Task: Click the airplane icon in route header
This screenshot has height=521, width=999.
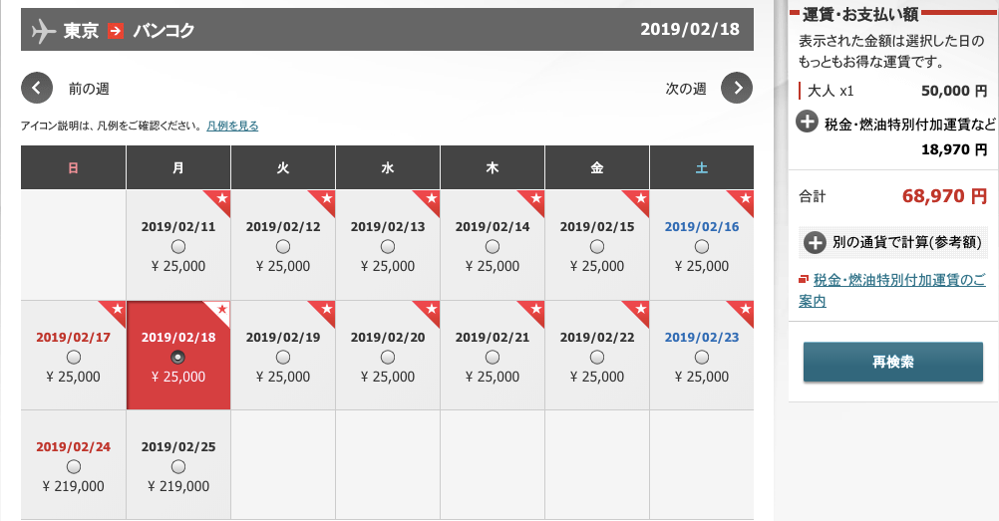Action: tap(43, 30)
